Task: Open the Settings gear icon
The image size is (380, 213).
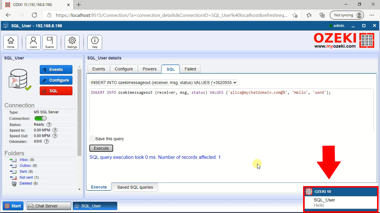Action: click(72, 42)
